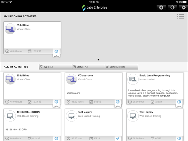188x141 pixels.
Task: Refresh activities using the reload icon
Action: coord(172,7)
